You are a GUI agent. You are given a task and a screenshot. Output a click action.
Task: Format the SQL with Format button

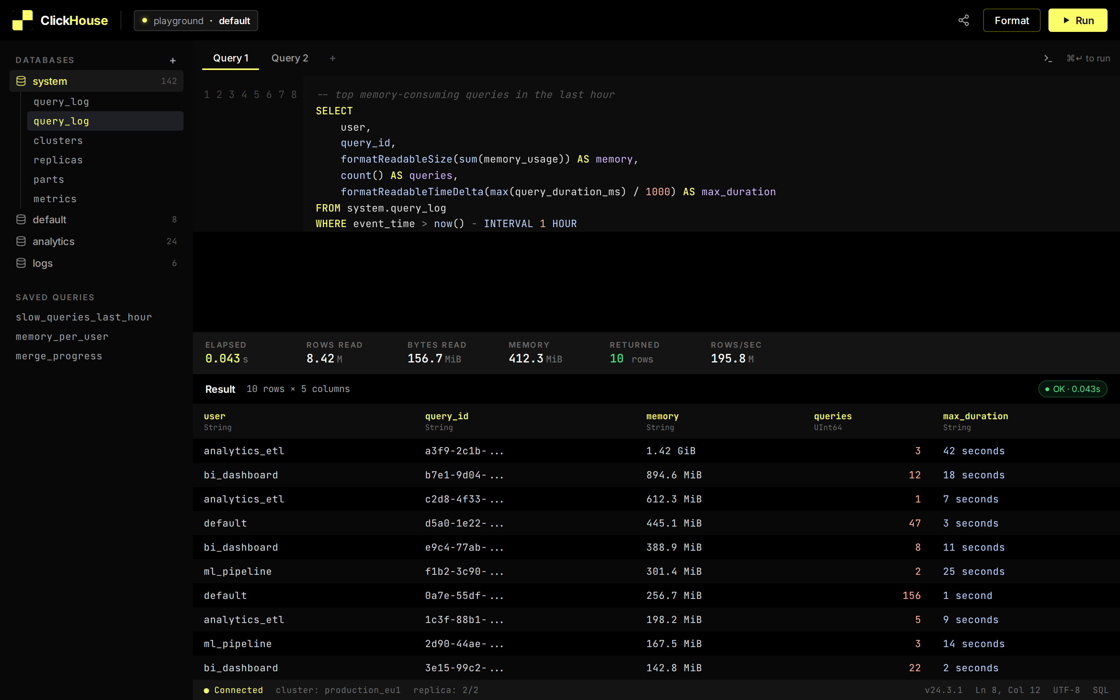(x=1011, y=20)
